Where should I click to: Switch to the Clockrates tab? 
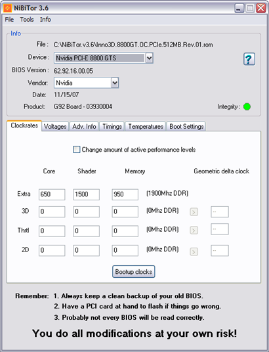24,125
